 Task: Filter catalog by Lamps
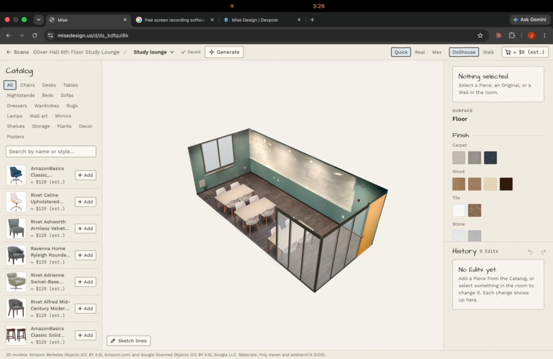(14, 116)
